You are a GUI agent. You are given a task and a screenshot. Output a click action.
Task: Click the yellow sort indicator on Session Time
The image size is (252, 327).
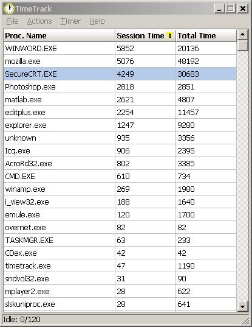click(x=169, y=35)
